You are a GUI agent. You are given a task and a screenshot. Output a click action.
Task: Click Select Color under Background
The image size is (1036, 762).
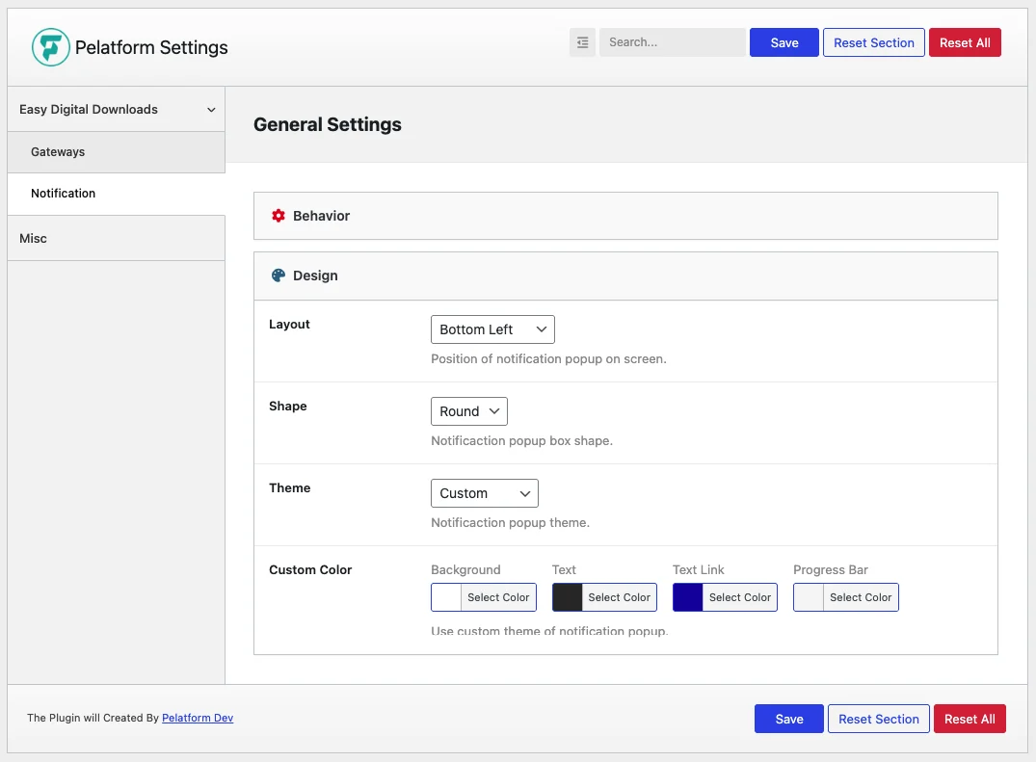498,597
